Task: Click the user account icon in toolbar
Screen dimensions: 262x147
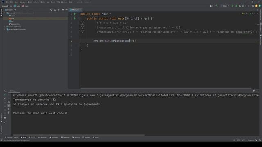Action: pos(211,6)
